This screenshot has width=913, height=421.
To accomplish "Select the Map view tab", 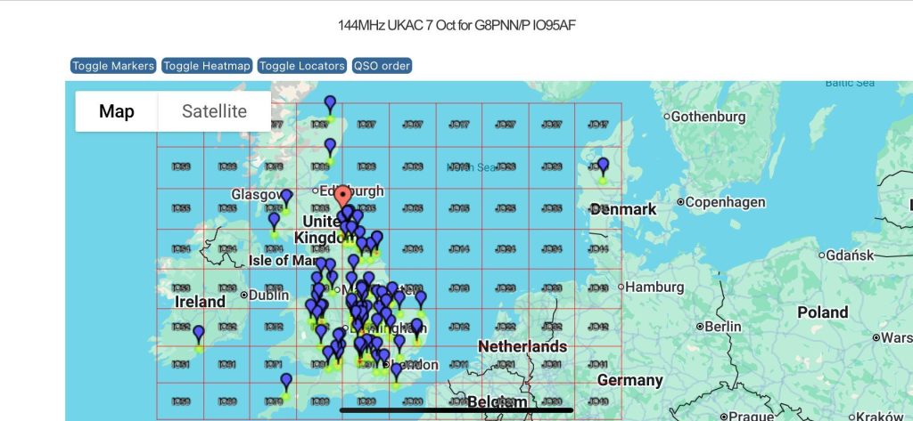I will click(x=117, y=111).
